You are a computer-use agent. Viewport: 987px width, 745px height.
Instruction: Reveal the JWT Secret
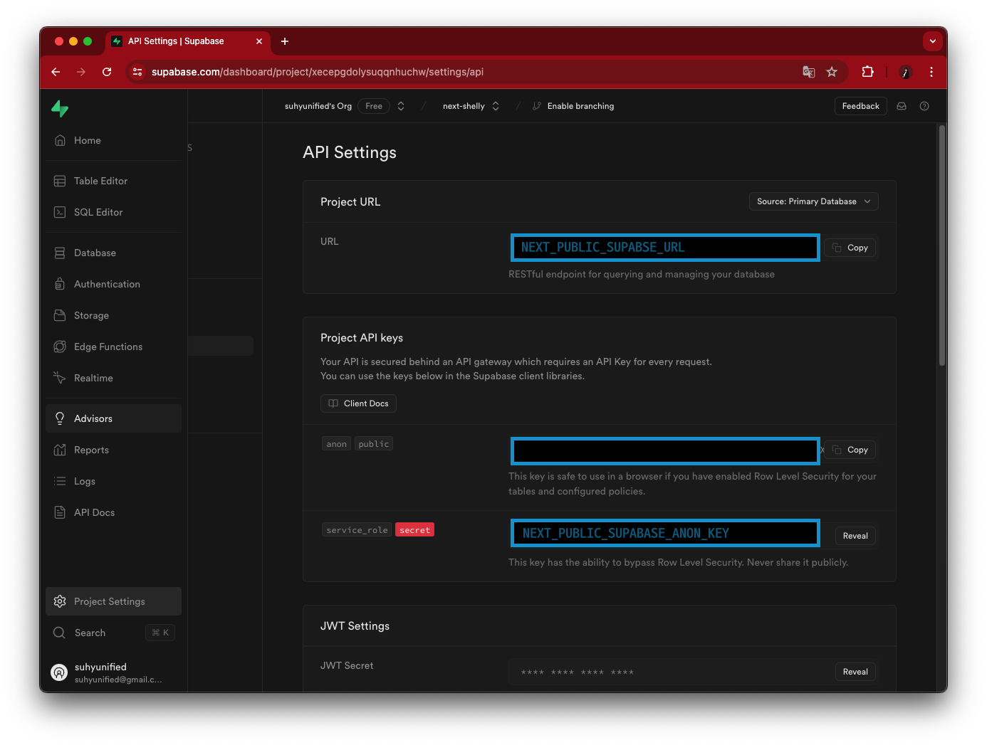[855, 672]
